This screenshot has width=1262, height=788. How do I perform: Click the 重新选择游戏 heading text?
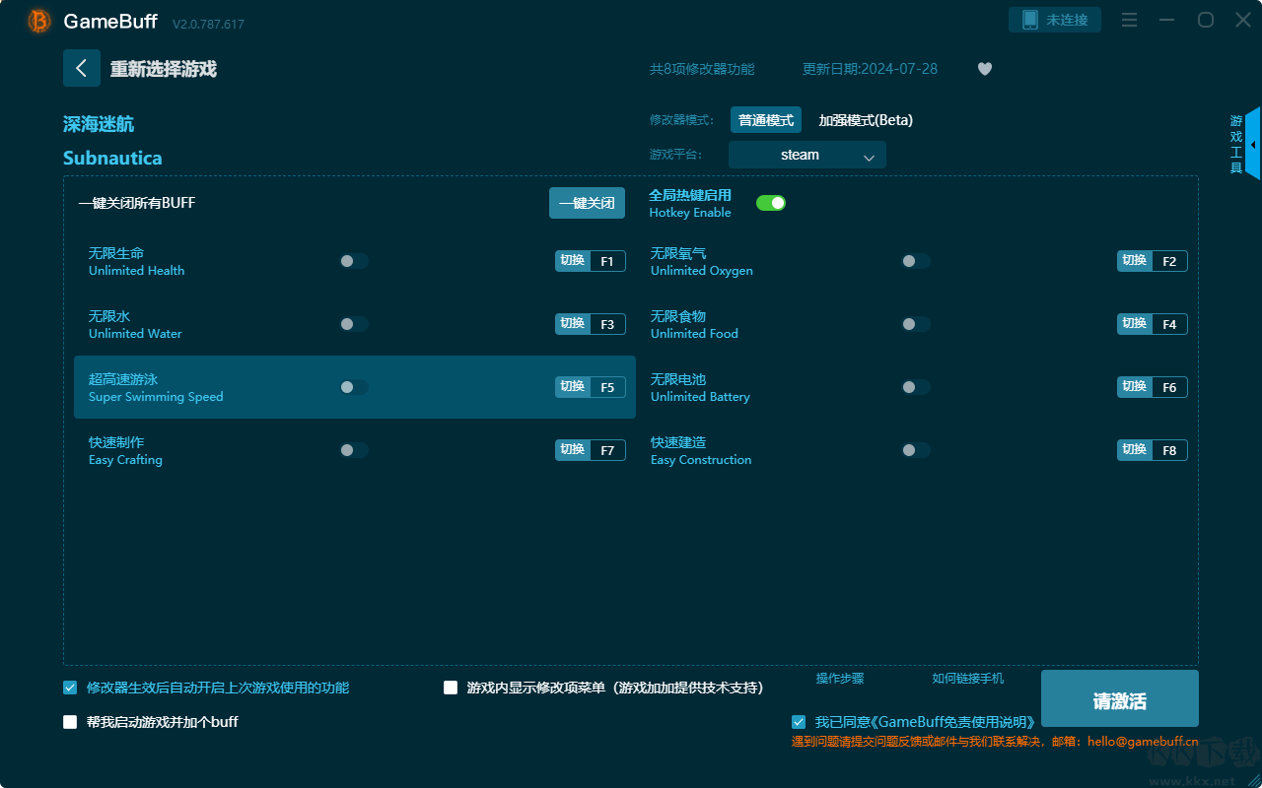[164, 69]
